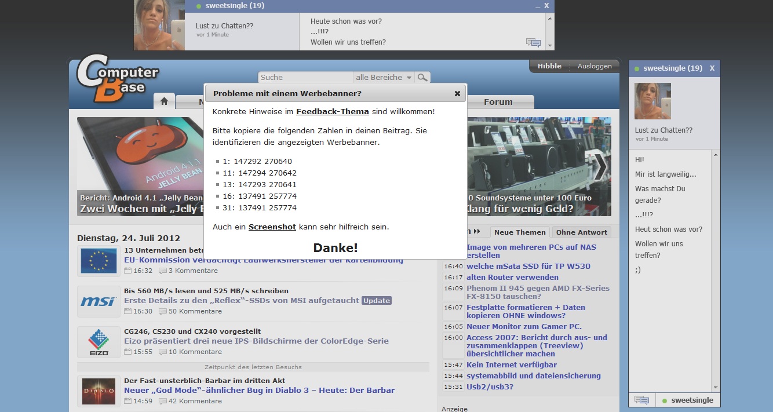Image resolution: width=773 pixels, height=412 pixels.
Task: Open forum thread 'welche mSata SSD für TP W530'
Action: pos(528,266)
